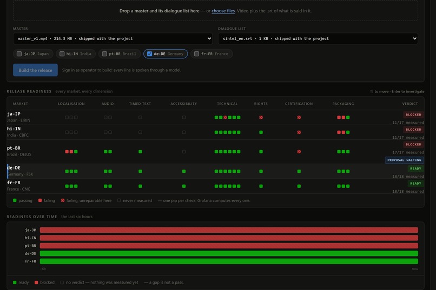Open the choose files link
The image size is (436, 290).
click(223, 11)
